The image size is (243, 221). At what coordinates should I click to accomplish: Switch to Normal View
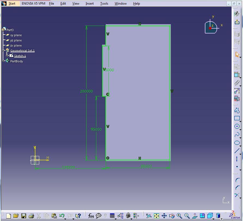pyautogui.click(x=195, y=216)
